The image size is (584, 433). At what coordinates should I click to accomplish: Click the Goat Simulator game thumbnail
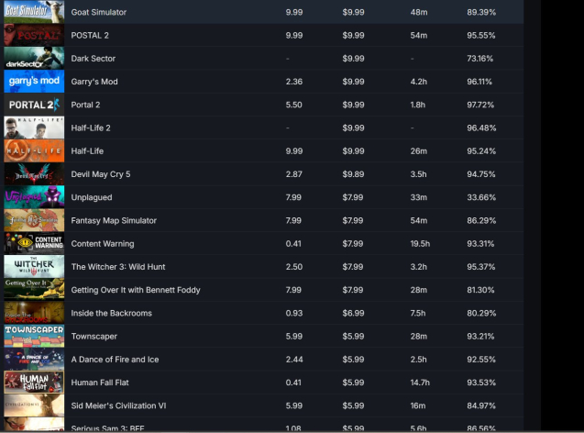[x=34, y=12]
